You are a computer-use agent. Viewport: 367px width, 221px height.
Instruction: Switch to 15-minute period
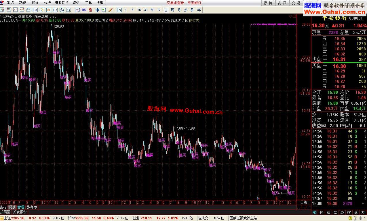[x=139, y=10]
